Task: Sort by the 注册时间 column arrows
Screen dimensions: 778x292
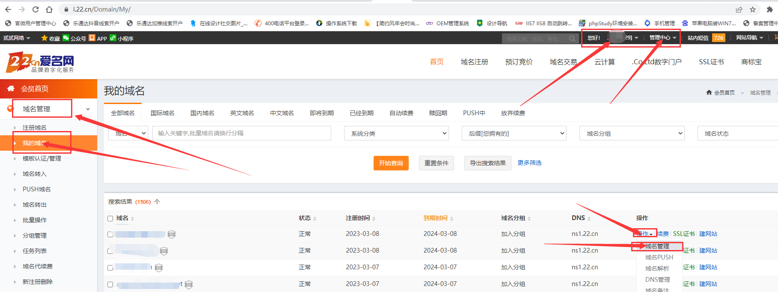Action: click(374, 218)
